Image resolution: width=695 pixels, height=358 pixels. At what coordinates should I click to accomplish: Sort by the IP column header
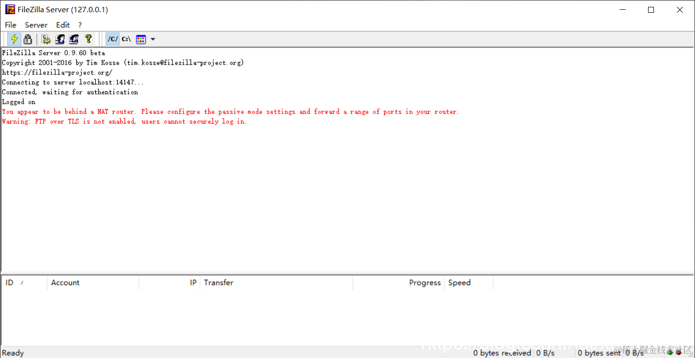(170, 283)
